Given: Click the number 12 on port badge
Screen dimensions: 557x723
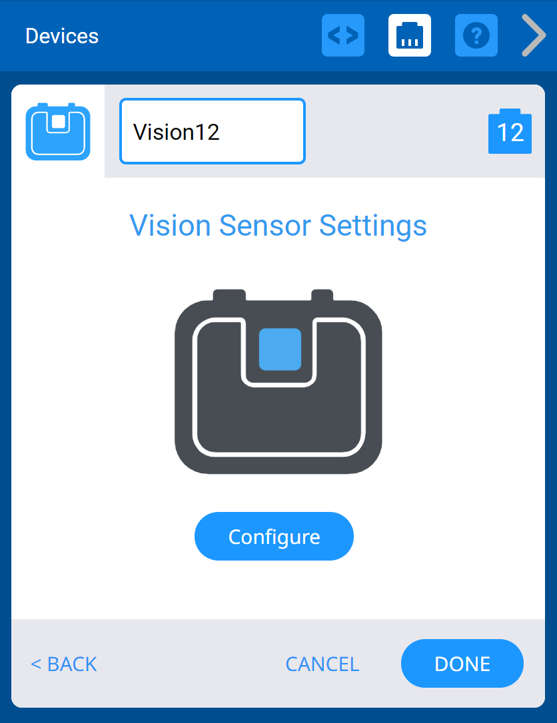Looking at the screenshot, I should [510, 133].
